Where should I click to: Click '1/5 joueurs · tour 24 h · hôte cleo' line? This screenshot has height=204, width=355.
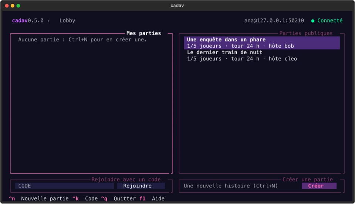pyautogui.click(x=242, y=59)
